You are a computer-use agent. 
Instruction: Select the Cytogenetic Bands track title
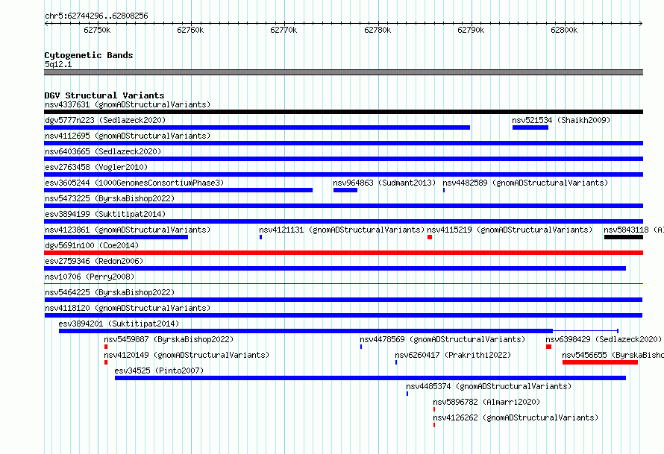pos(89,55)
